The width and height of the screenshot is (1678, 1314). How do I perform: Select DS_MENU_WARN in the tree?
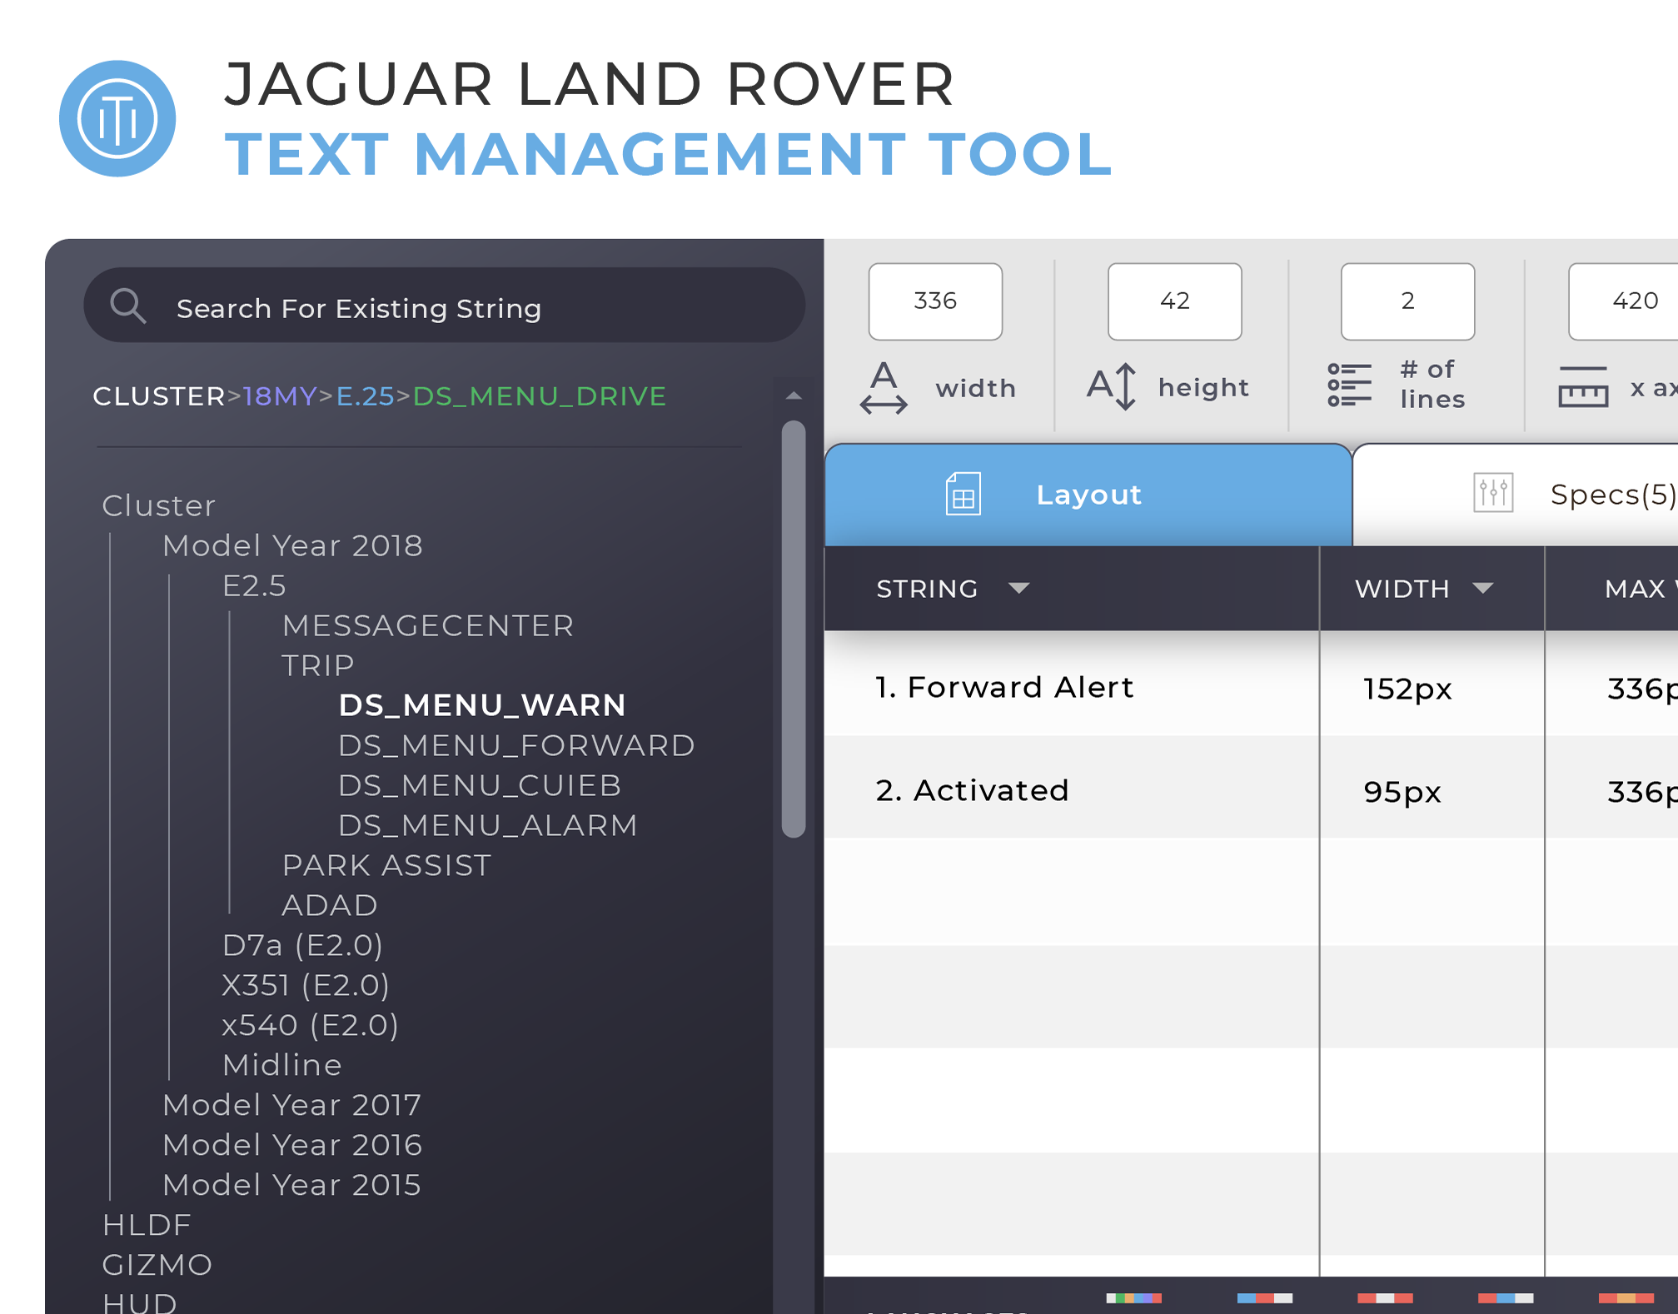[482, 705]
